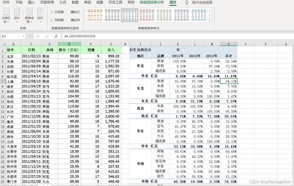Switch to the 开发工具 tab
The height and width of the screenshot is (186, 294).
click(115, 3)
